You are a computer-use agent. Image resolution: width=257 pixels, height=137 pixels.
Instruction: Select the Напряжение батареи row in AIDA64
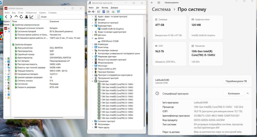(48, 74)
